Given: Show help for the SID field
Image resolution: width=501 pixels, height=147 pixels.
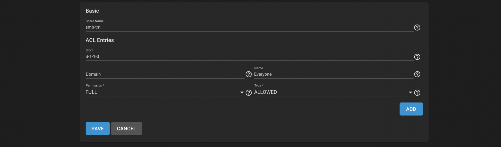Looking at the screenshot, I should tap(417, 57).
